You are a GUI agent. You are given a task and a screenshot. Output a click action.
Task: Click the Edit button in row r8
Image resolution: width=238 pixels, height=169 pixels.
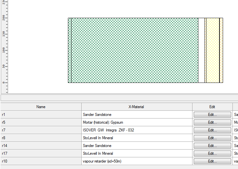point(212,138)
